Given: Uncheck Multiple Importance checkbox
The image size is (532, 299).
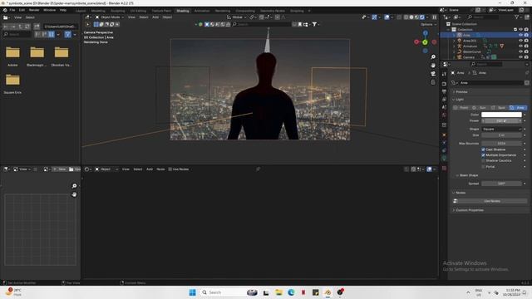Looking at the screenshot, I should click(483, 155).
